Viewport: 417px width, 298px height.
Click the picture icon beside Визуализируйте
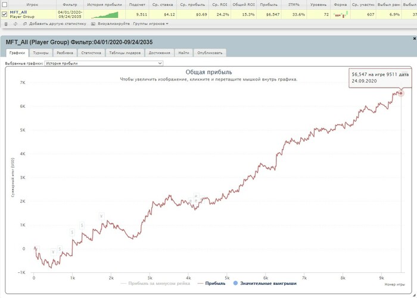tap(93, 24)
